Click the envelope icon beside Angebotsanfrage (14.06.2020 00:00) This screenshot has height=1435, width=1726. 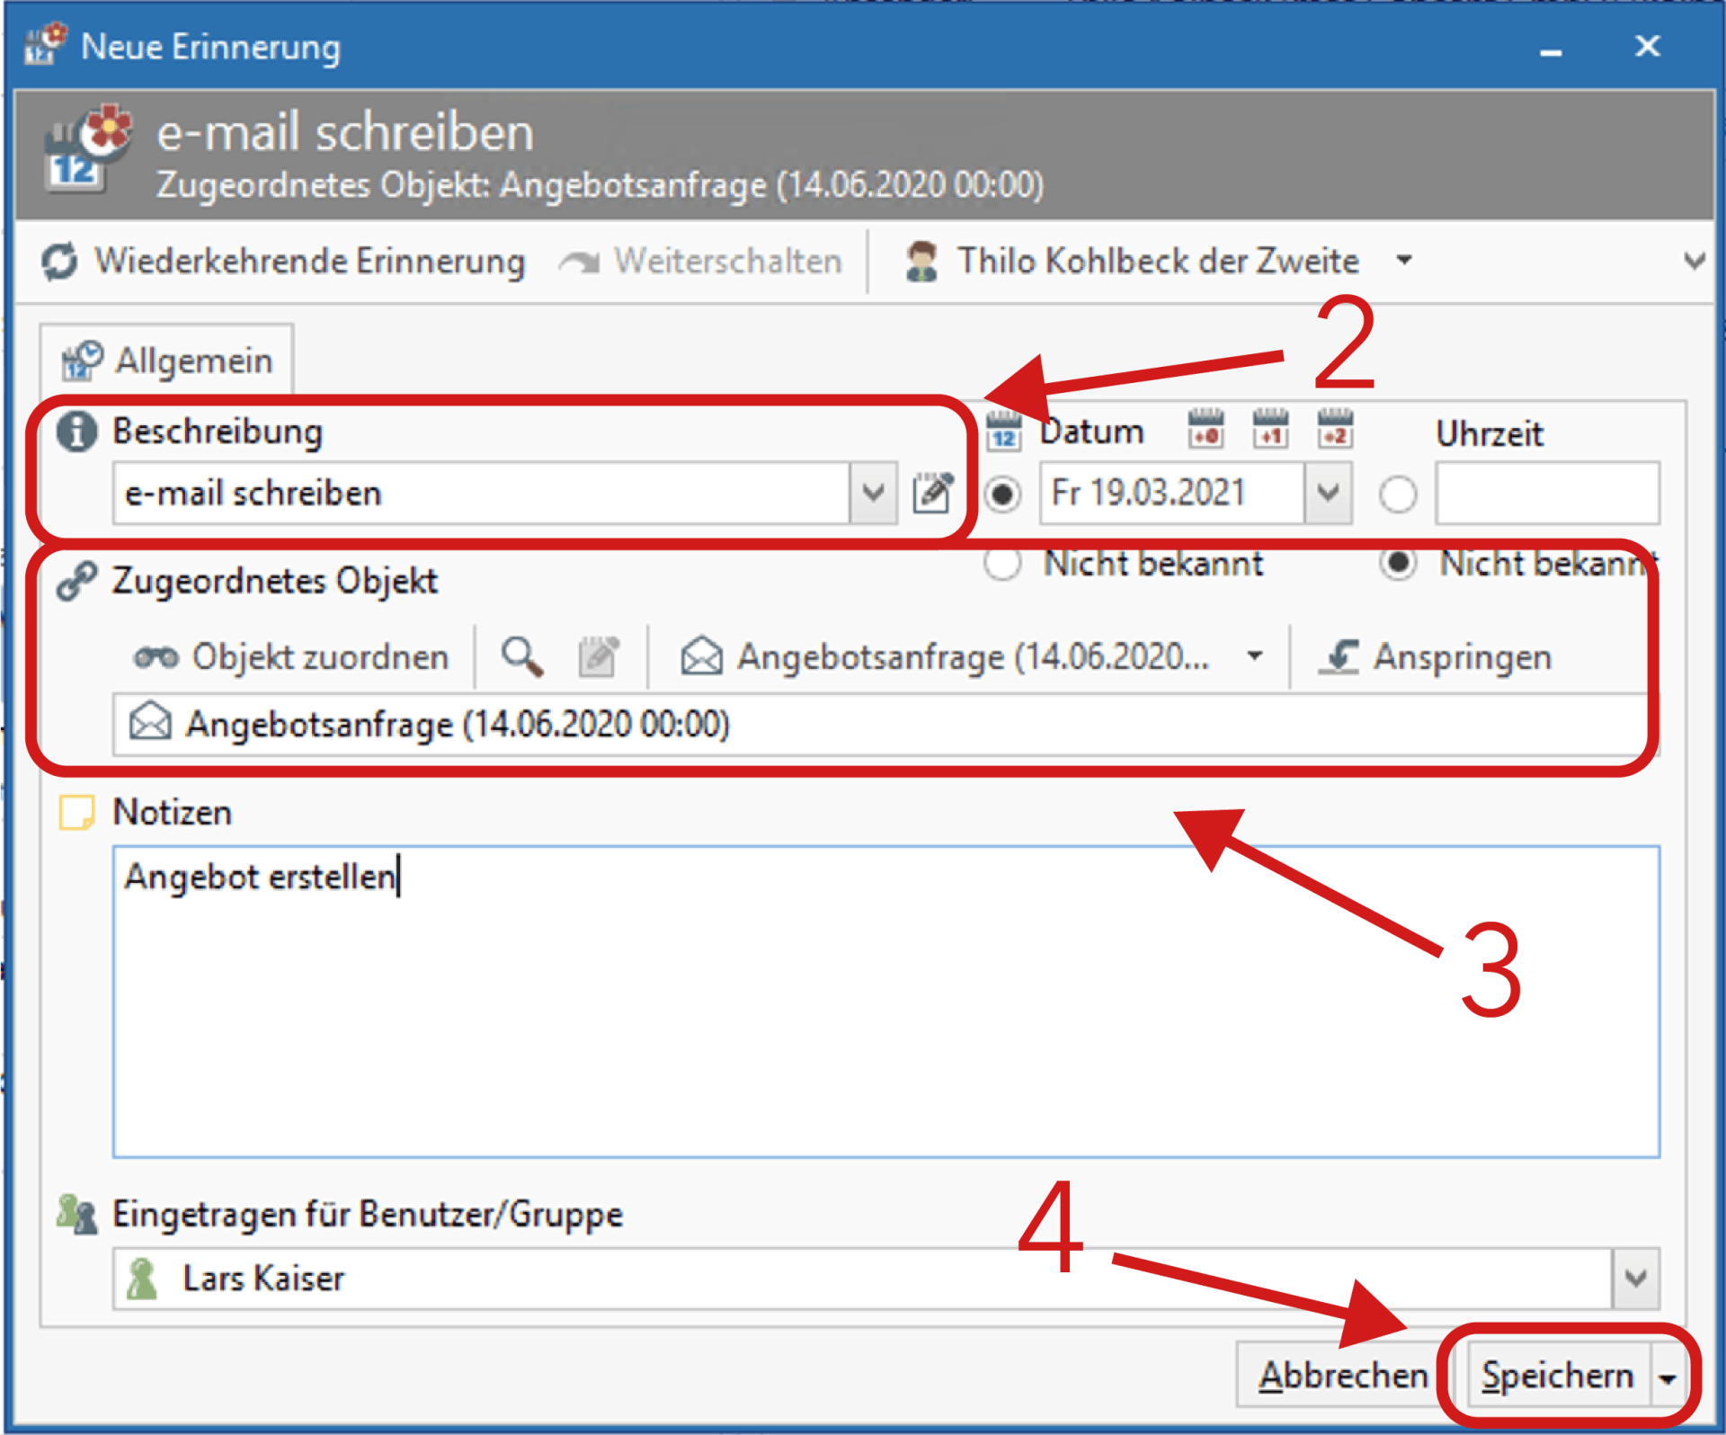(x=150, y=722)
